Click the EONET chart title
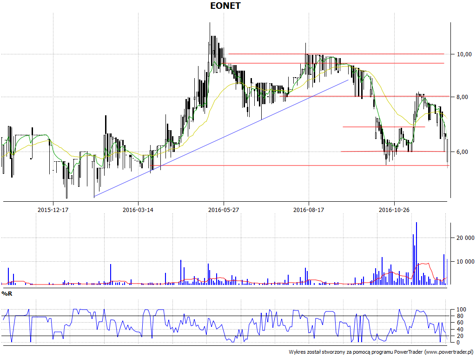This screenshot has width=476, height=357. click(225, 6)
